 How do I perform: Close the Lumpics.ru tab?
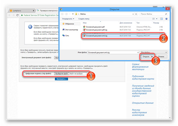click(33, 11)
